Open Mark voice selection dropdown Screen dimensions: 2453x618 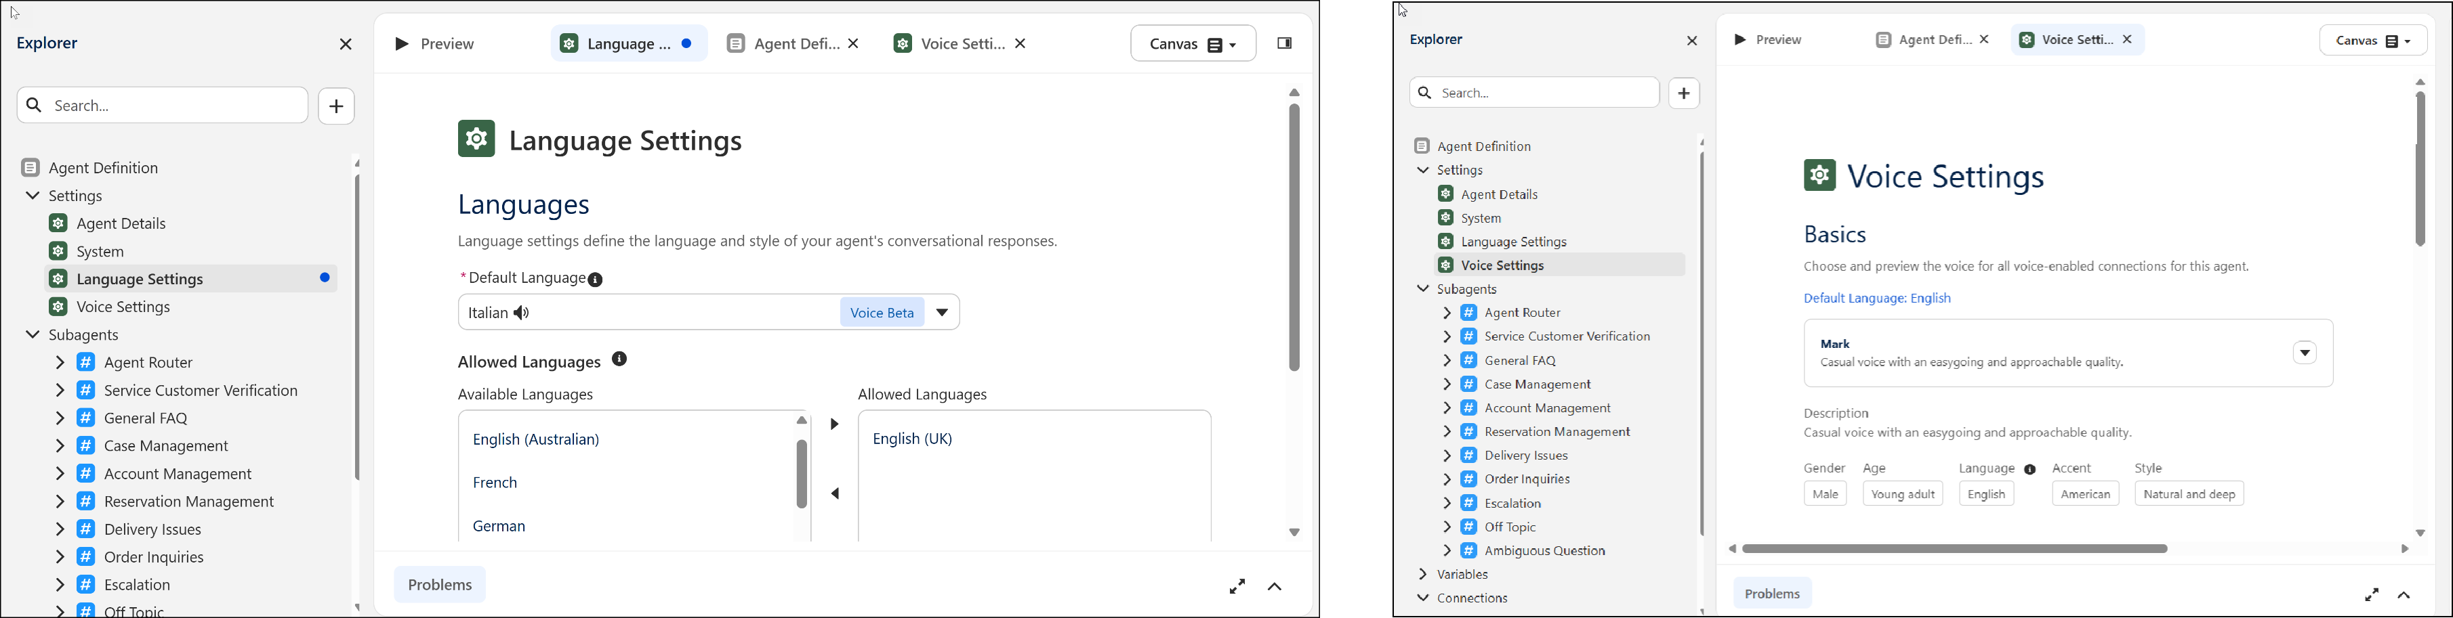2305,353
